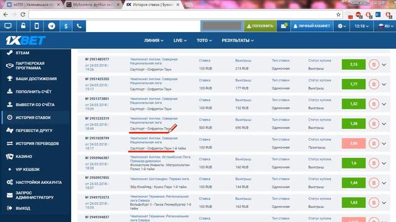396x222 pixels.
Task: Click the dollar sign payments icon
Action: 66,26
